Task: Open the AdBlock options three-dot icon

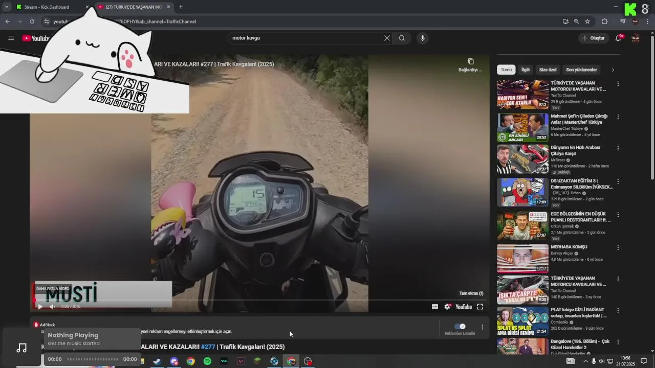Action: (482, 327)
